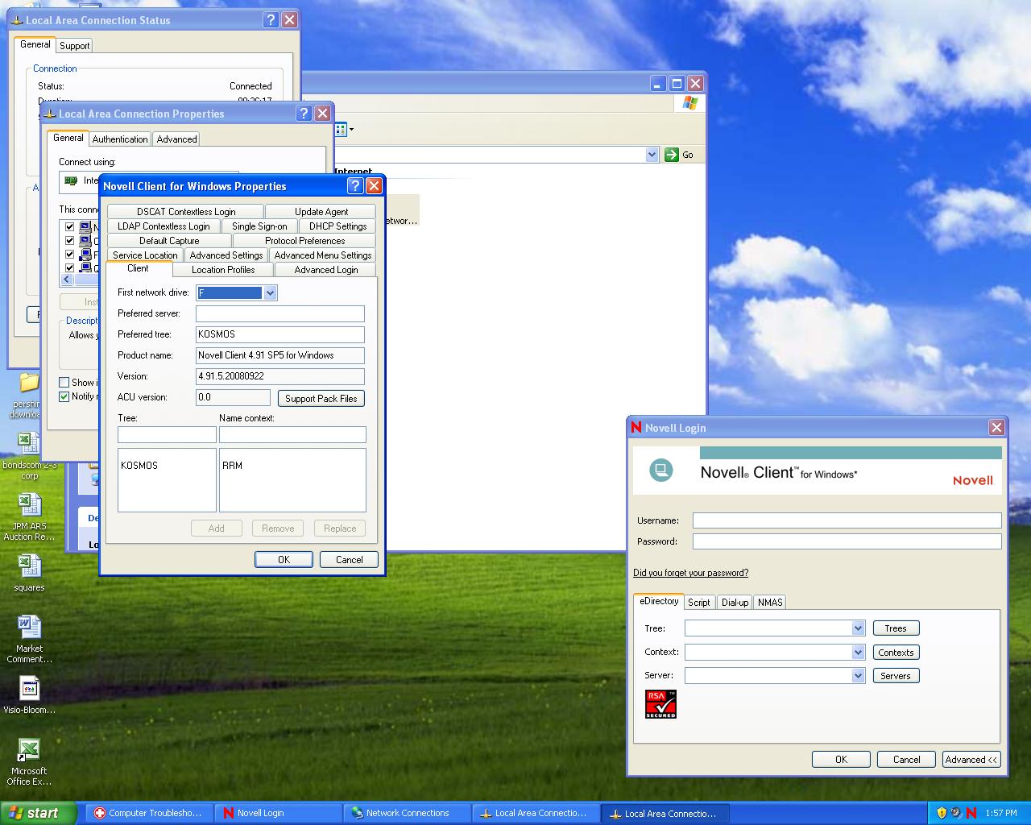Expand the Context dropdown in Novell Login

(858, 652)
